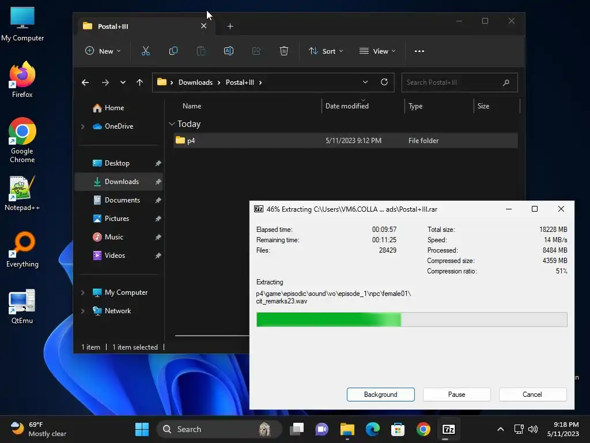
Task: Select Music in navigation pane
Action: (x=119, y=237)
